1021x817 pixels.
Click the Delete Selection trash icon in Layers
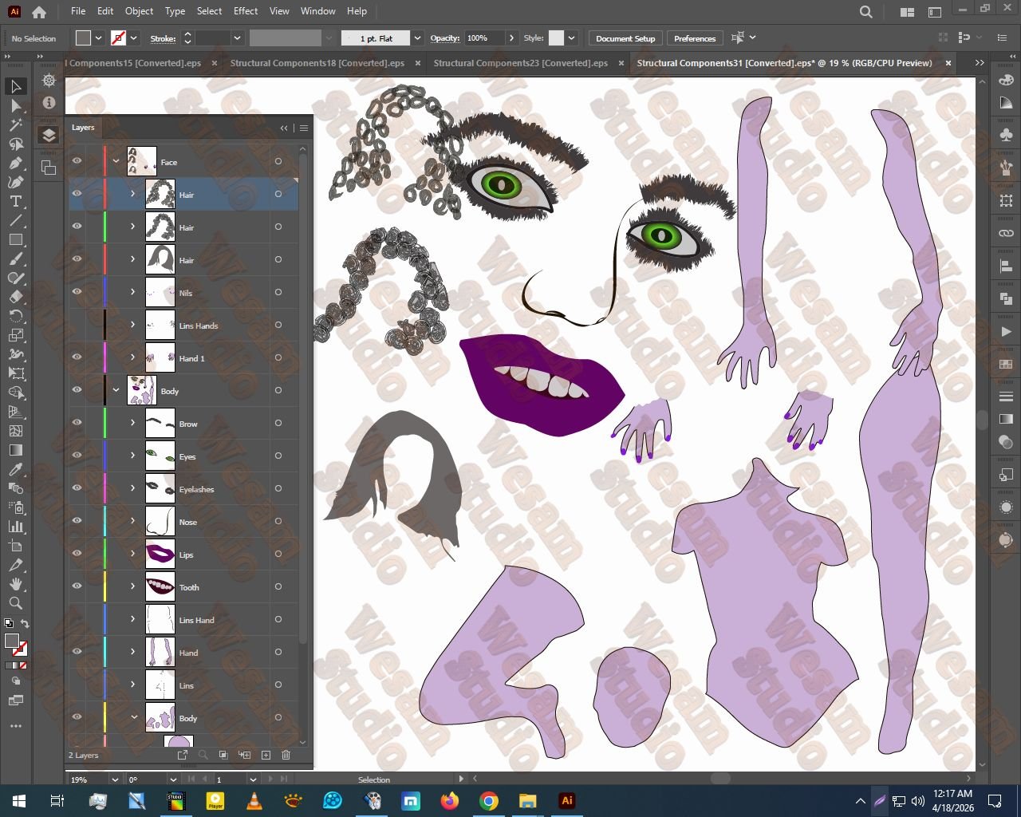pos(286,755)
